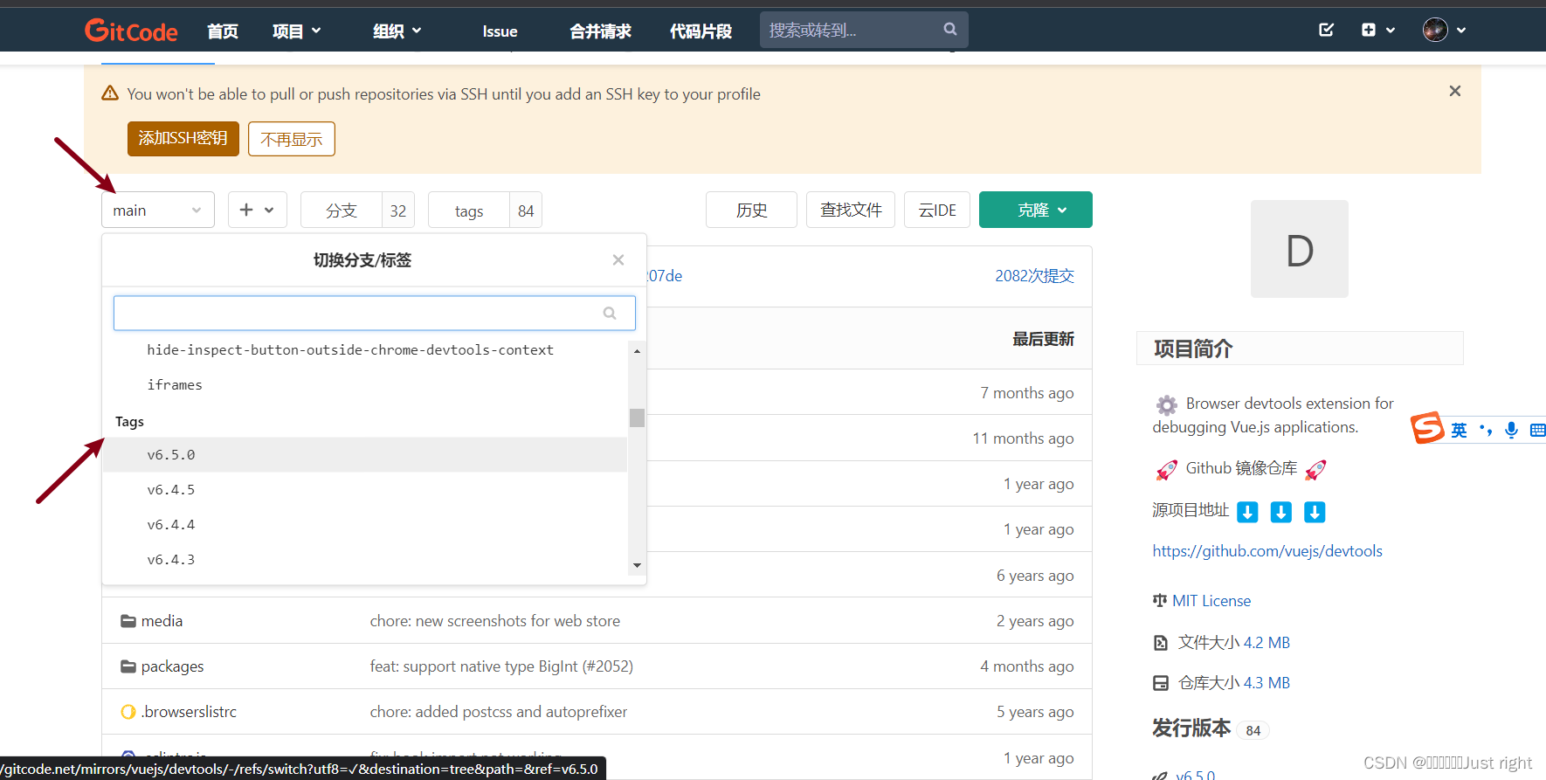Open commit 'feat: support native type BigInt (#2052)'
Viewport: 1546px width, 780px height.
pos(501,666)
